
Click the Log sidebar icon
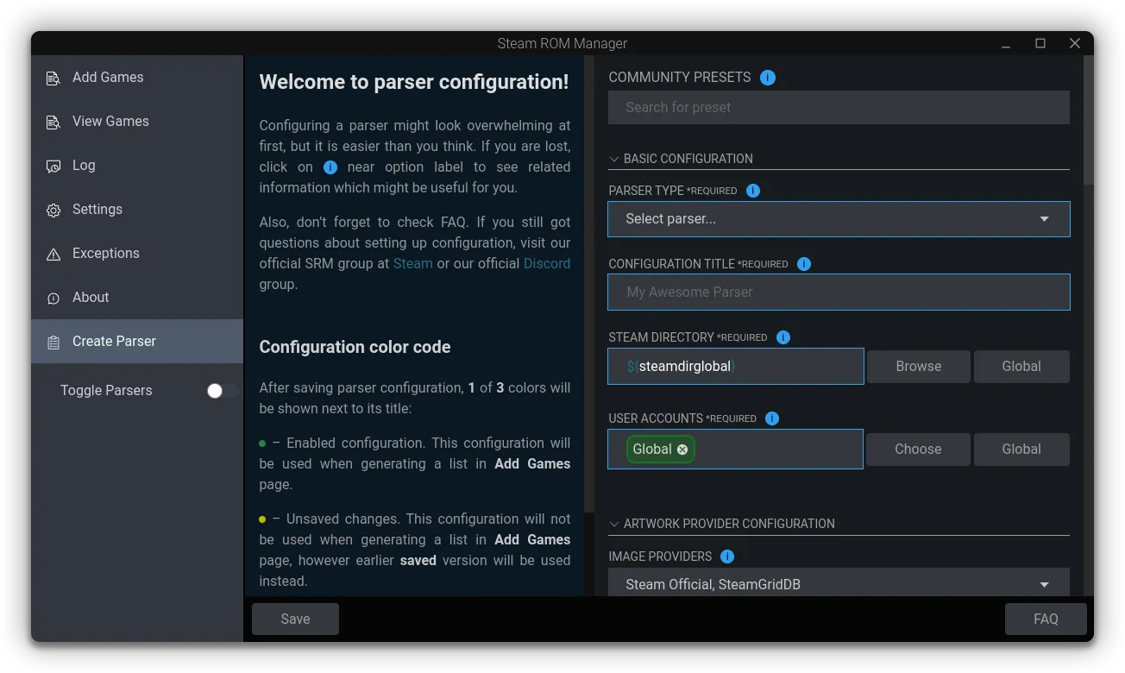point(53,166)
